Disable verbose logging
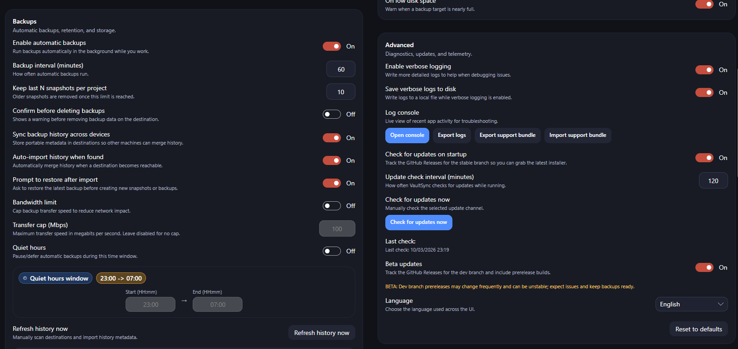Screen dimensions: 738x349 (704, 69)
